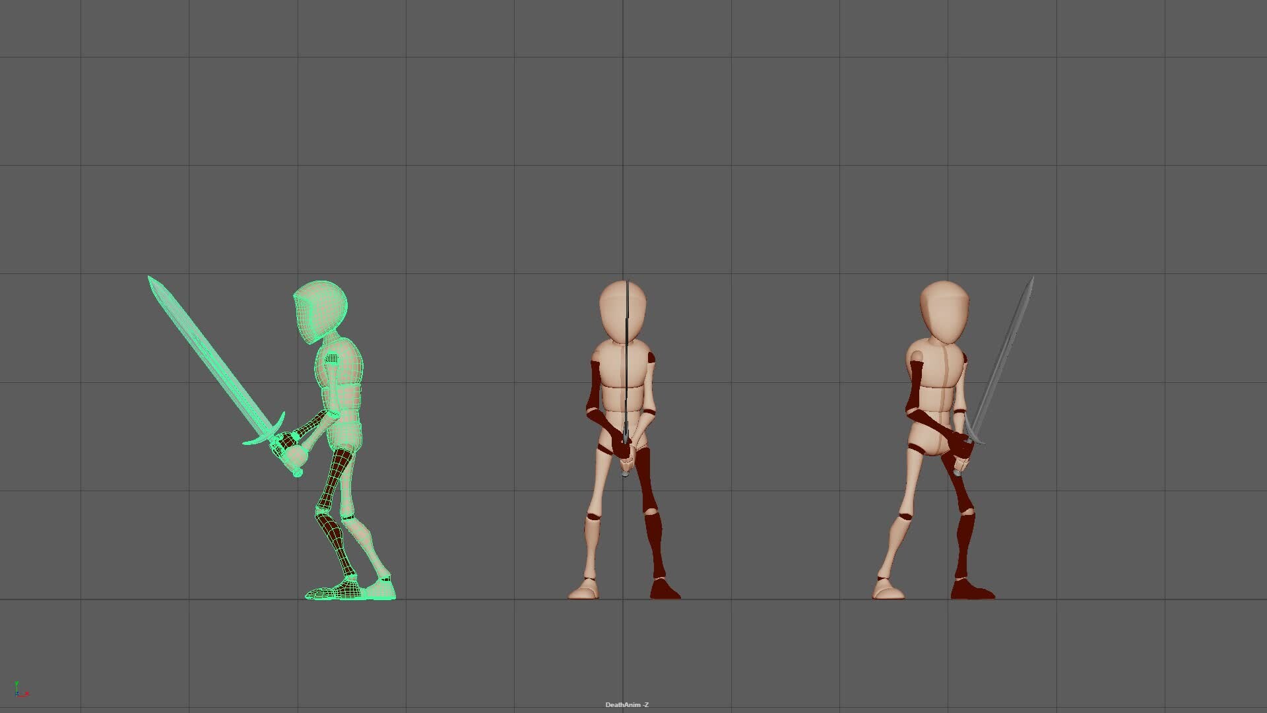The width and height of the screenshot is (1267, 713).
Task: Click the right mannequin's dark red lower leg
Action: coord(963,541)
